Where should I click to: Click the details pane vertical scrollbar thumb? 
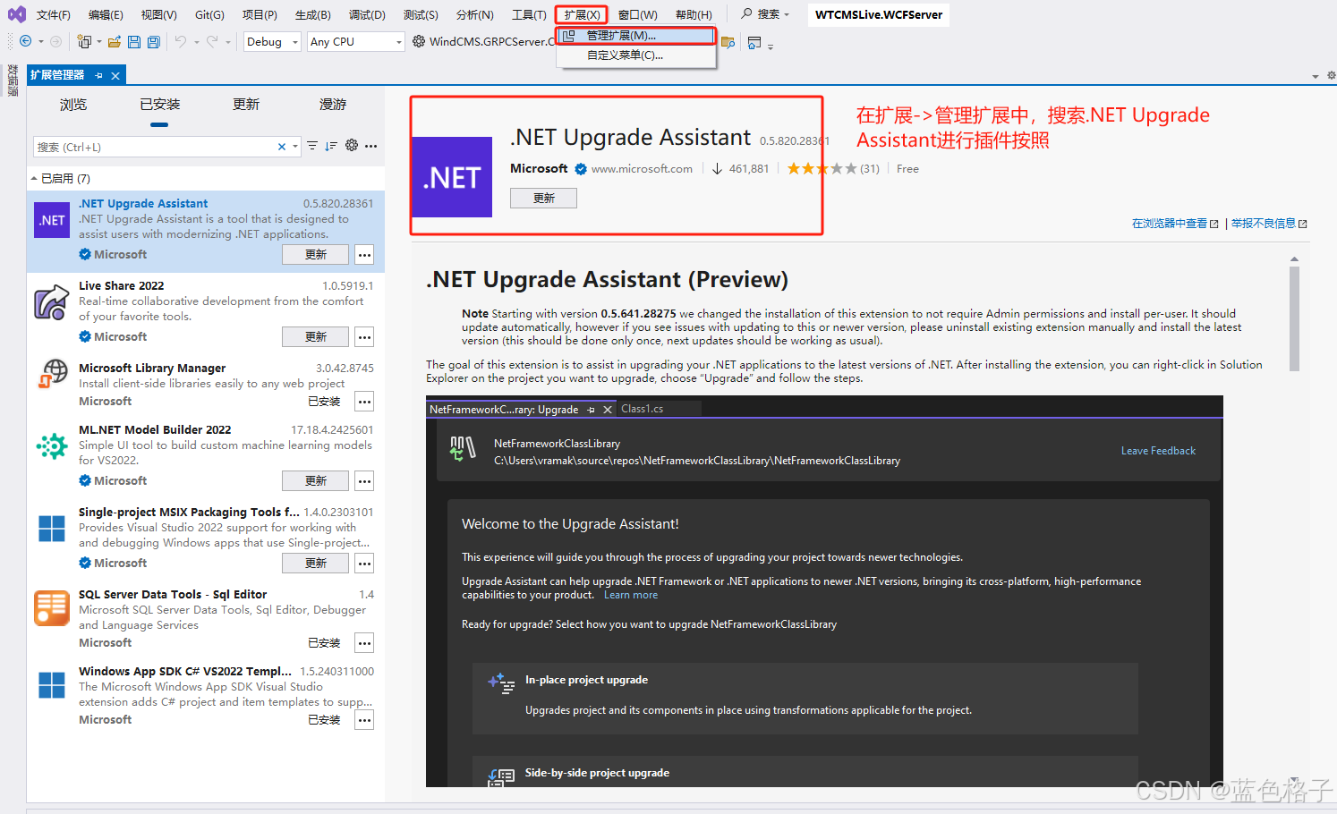click(x=1294, y=318)
